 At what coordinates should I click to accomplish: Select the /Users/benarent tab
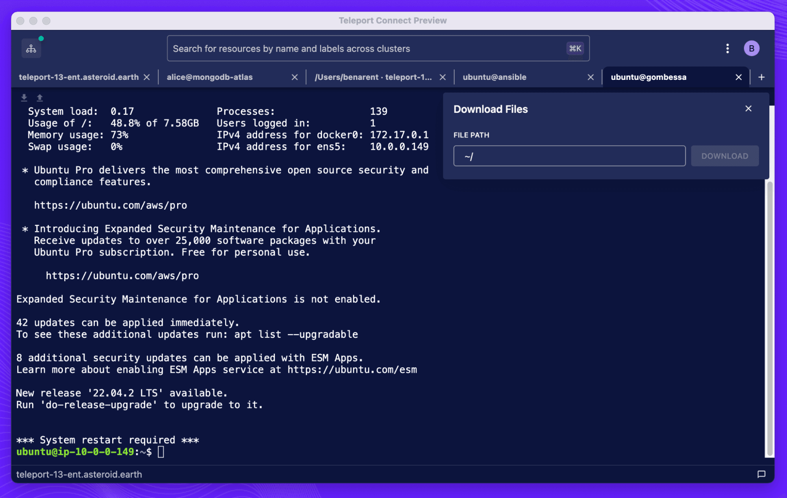(373, 77)
